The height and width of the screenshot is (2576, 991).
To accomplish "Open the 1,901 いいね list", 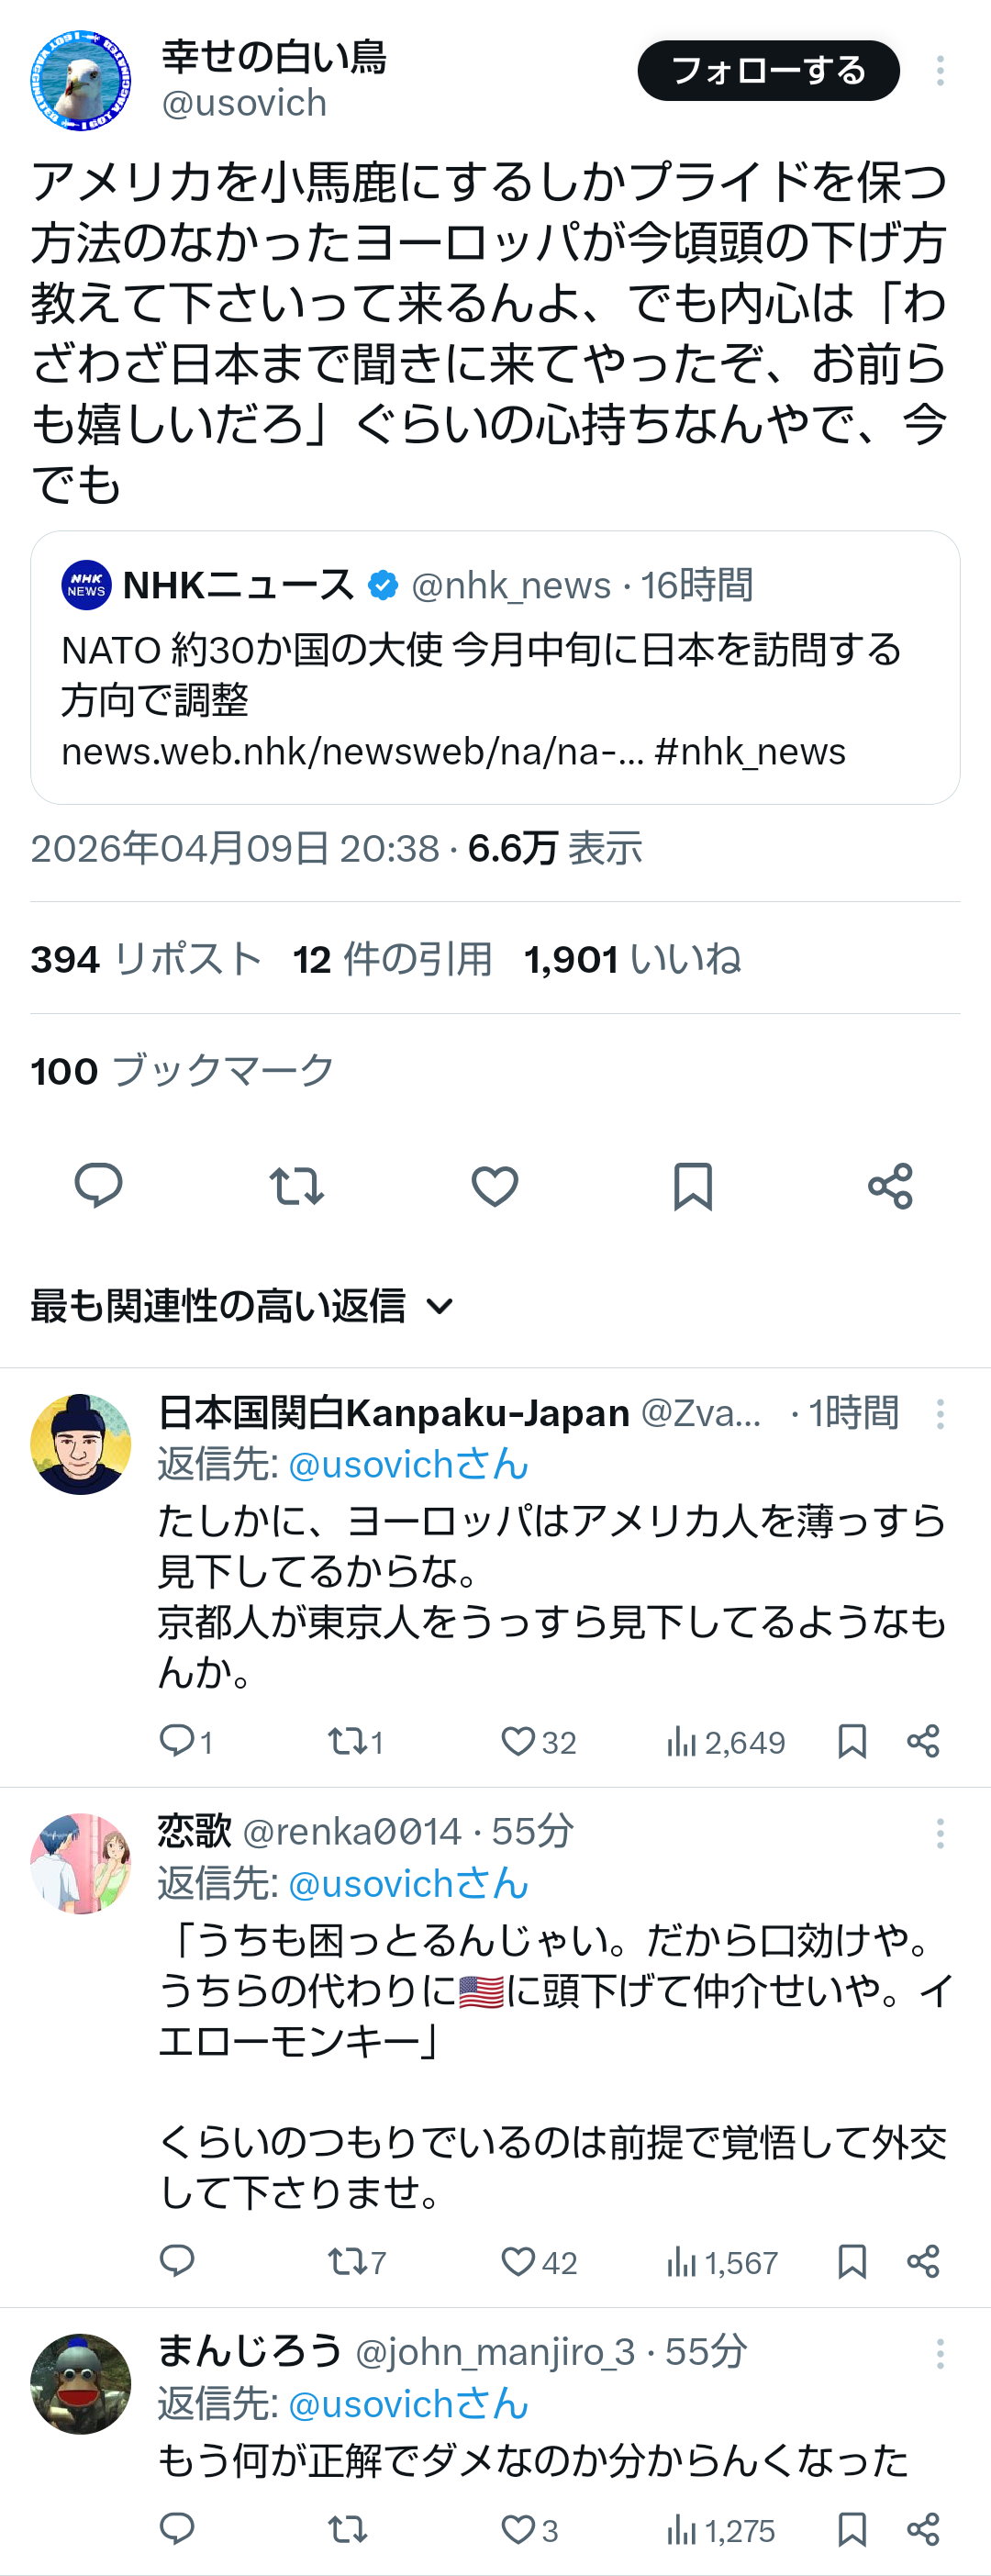I will coord(632,959).
